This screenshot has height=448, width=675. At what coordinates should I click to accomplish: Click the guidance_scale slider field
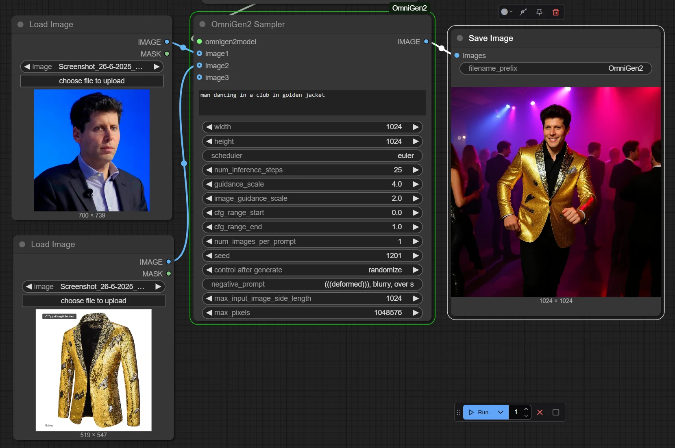(312, 184)
